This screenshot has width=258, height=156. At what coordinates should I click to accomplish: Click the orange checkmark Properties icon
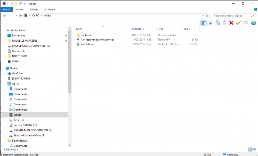click(238, 23)
